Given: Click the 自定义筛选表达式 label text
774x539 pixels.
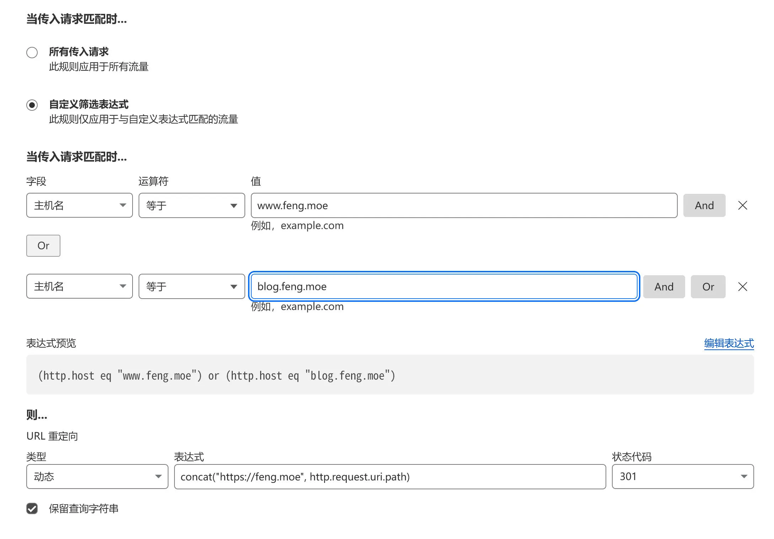Looking at the screenshot, I should 89,104.
